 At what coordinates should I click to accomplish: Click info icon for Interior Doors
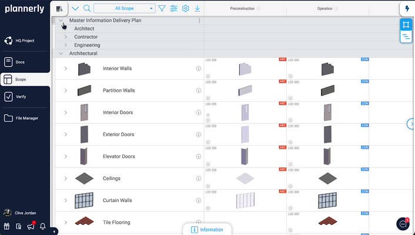coord(199,112)
